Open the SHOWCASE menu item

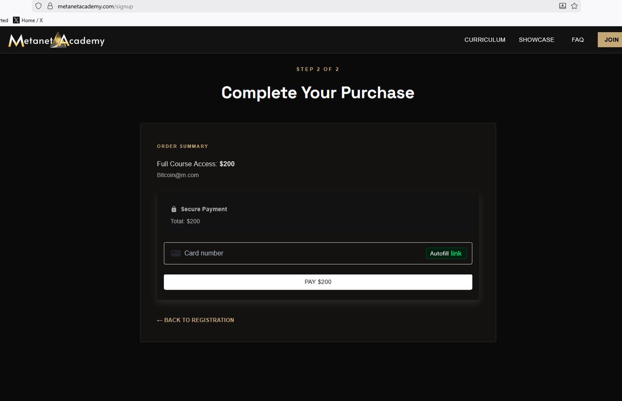pos(536,40)
